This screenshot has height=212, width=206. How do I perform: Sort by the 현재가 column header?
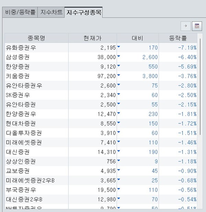click(x=92, y=38)
